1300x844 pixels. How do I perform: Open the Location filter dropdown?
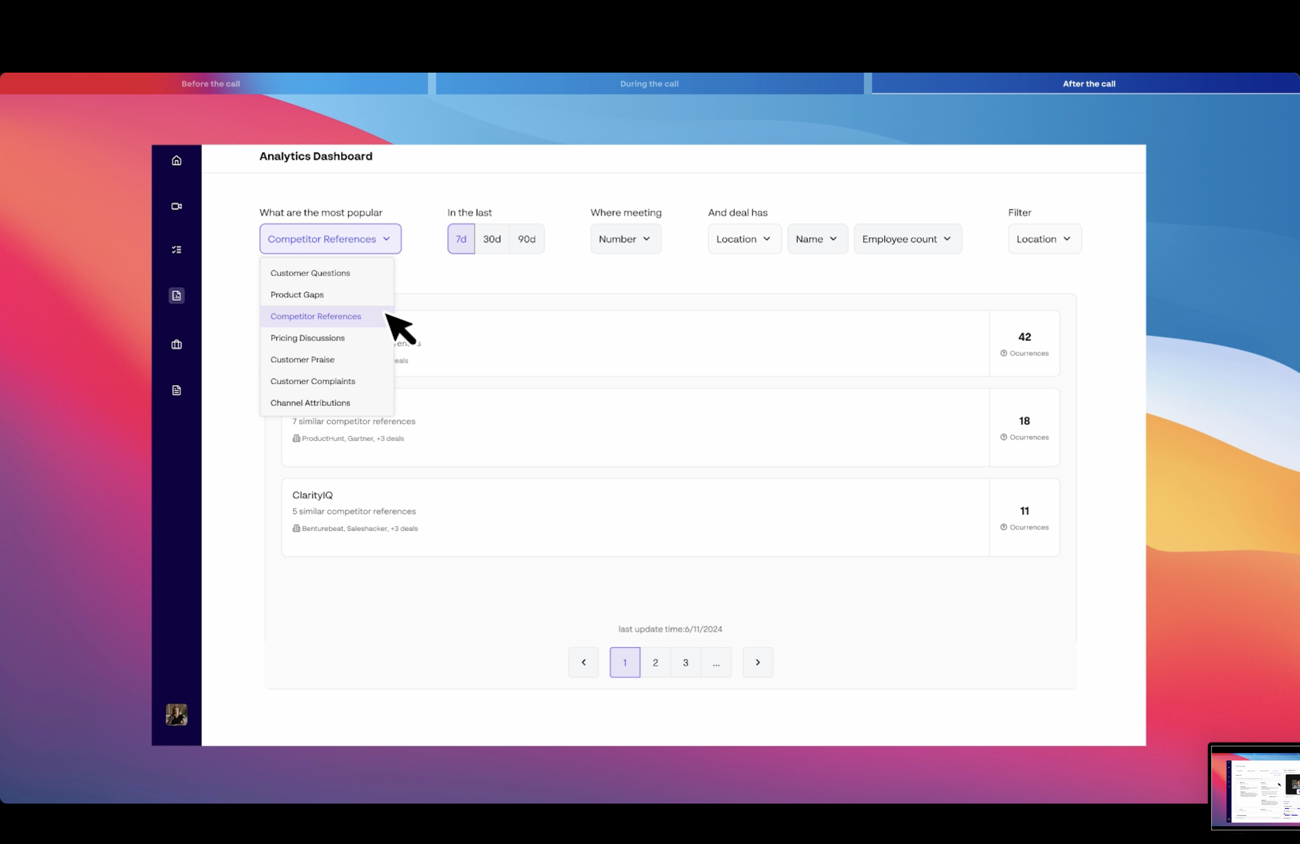tap(1044, 239)
